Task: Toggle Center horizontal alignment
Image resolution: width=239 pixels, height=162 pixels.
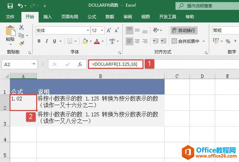Action: (137, 41)
